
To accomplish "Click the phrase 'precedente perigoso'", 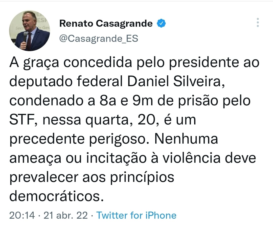I will tap(80, 139).
